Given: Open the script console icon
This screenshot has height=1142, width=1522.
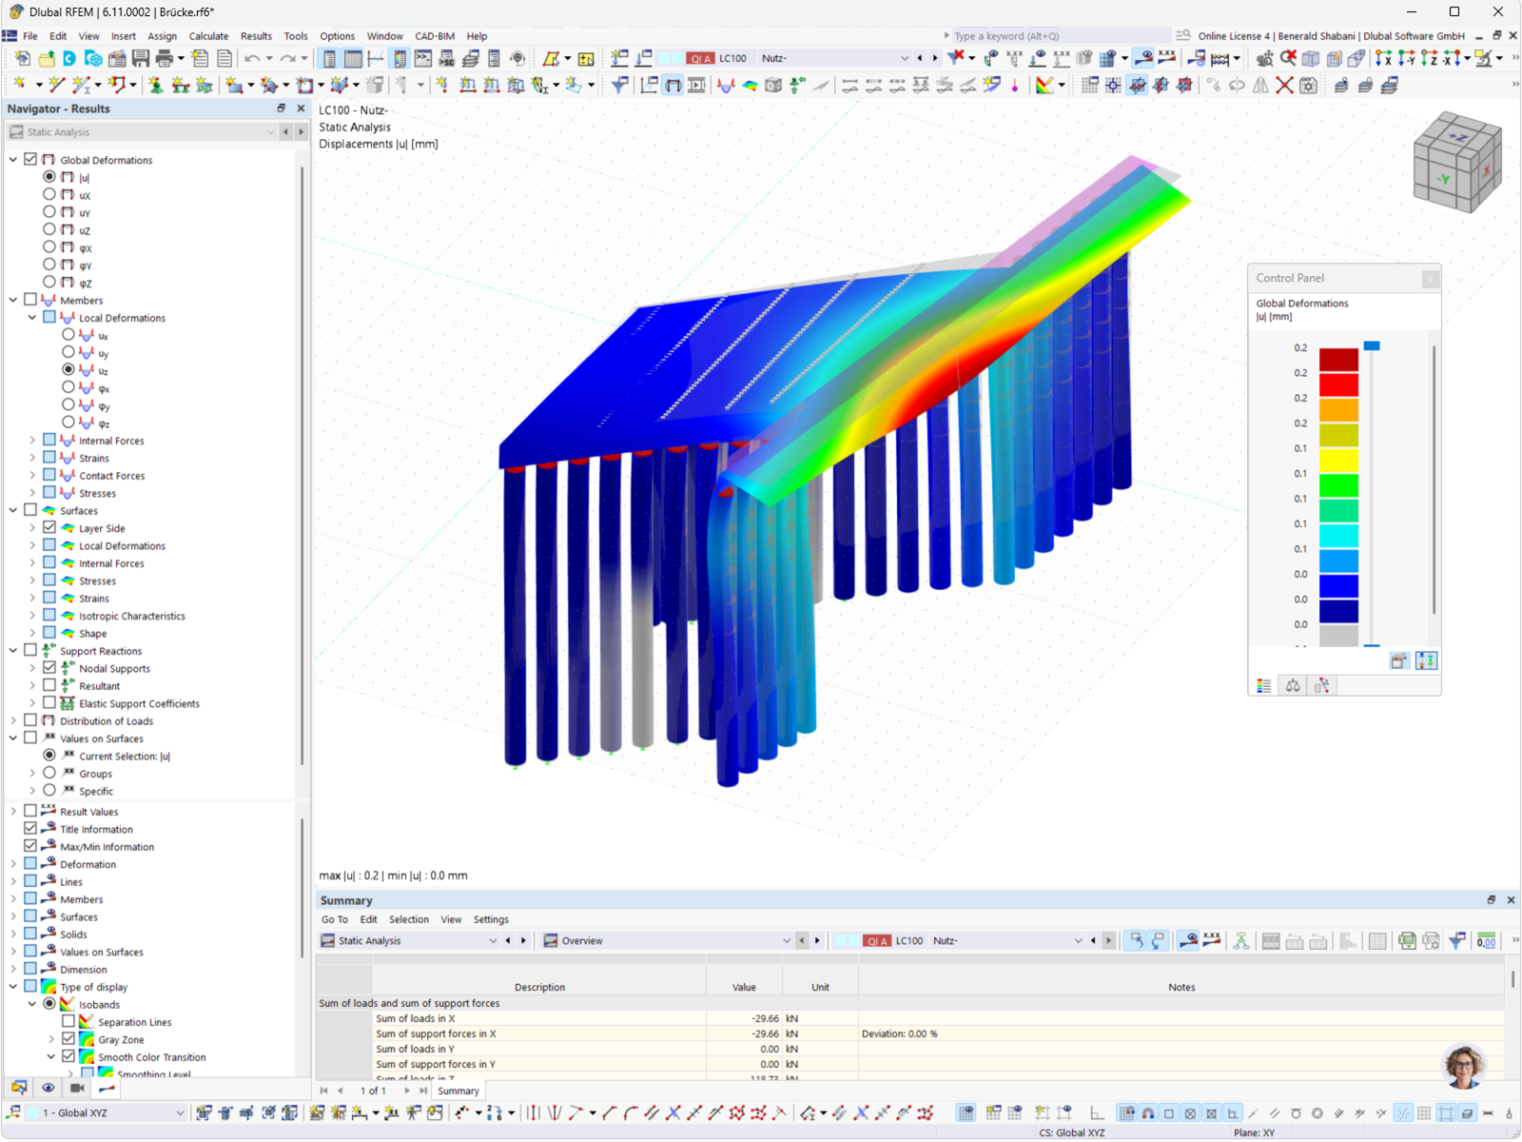Looking at the screenshot, I should 423,59.
